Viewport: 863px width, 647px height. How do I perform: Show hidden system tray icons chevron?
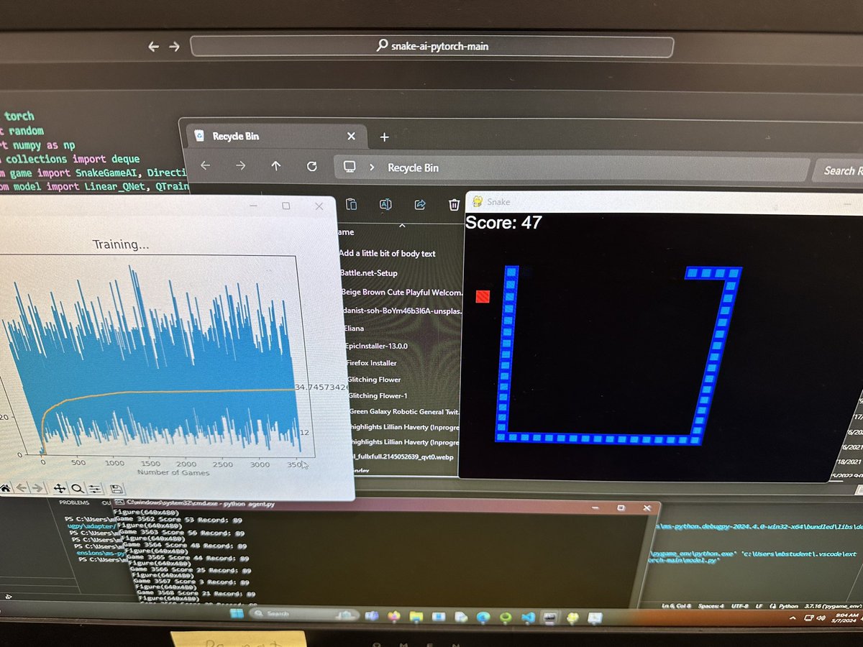793,618
